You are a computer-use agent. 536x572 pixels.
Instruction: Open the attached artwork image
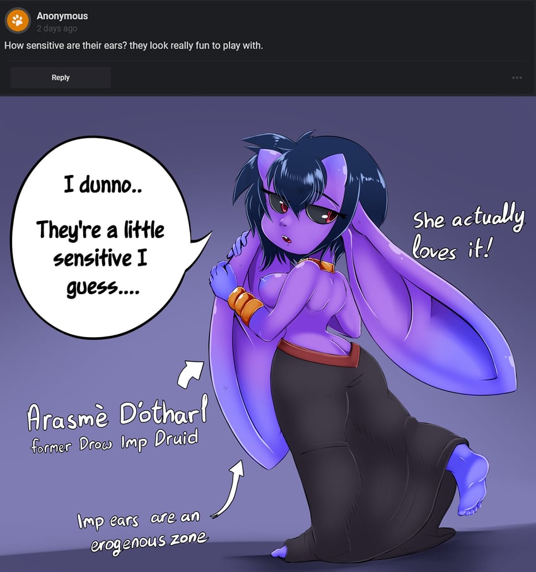coord(268,334)
